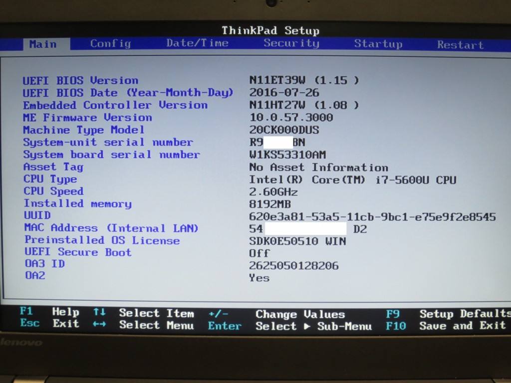Viewport: 511px width, 383px height.
Task: Click the CPU Type label
Action: [x=50, y=179]
